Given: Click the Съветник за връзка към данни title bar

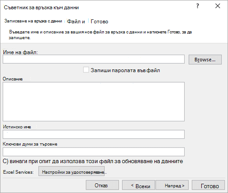Looking at the screenshot, I should point(41,7).
